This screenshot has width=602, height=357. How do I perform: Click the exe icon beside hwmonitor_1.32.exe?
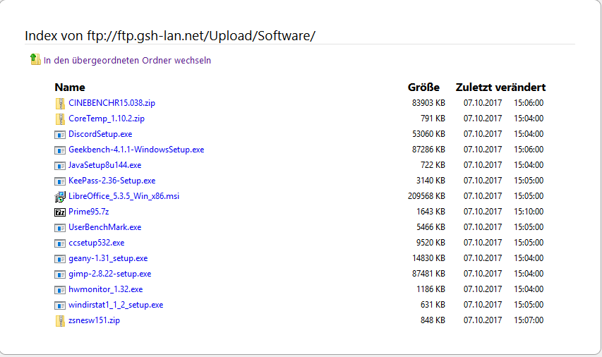tap(60, 289)
